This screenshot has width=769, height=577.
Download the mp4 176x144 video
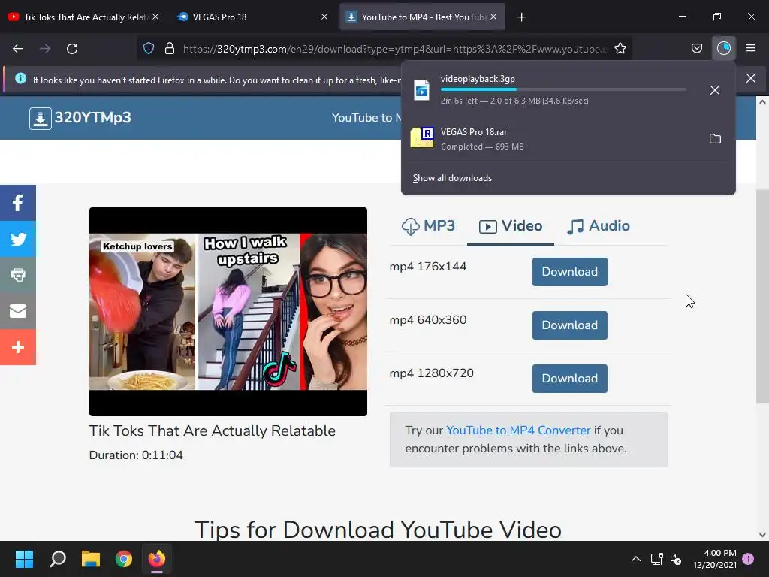click(569, 272)
